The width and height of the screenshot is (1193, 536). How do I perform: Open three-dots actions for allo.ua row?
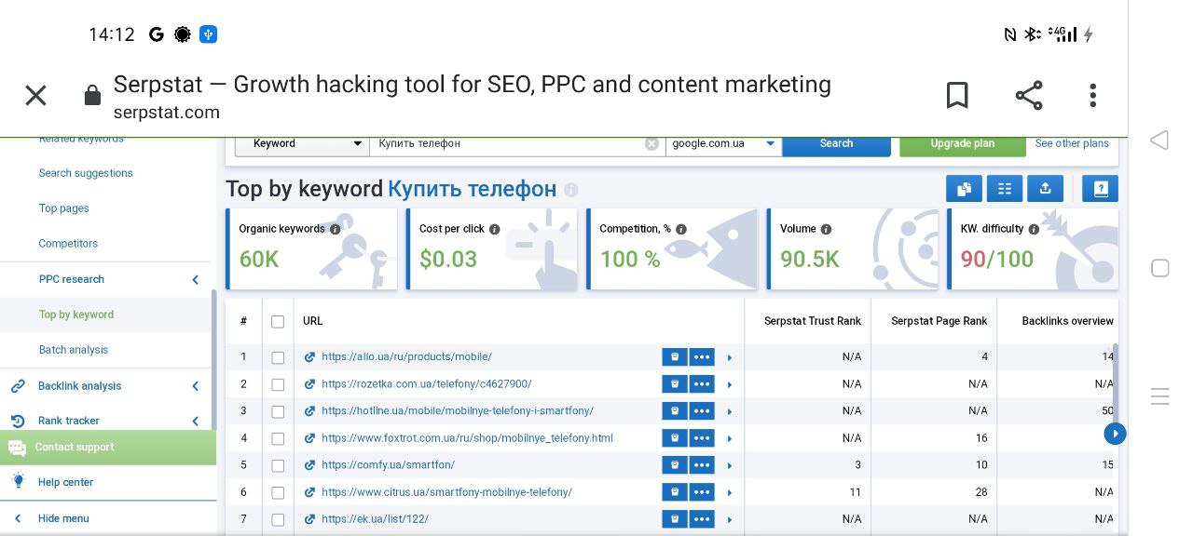click(x=702, y=357)
